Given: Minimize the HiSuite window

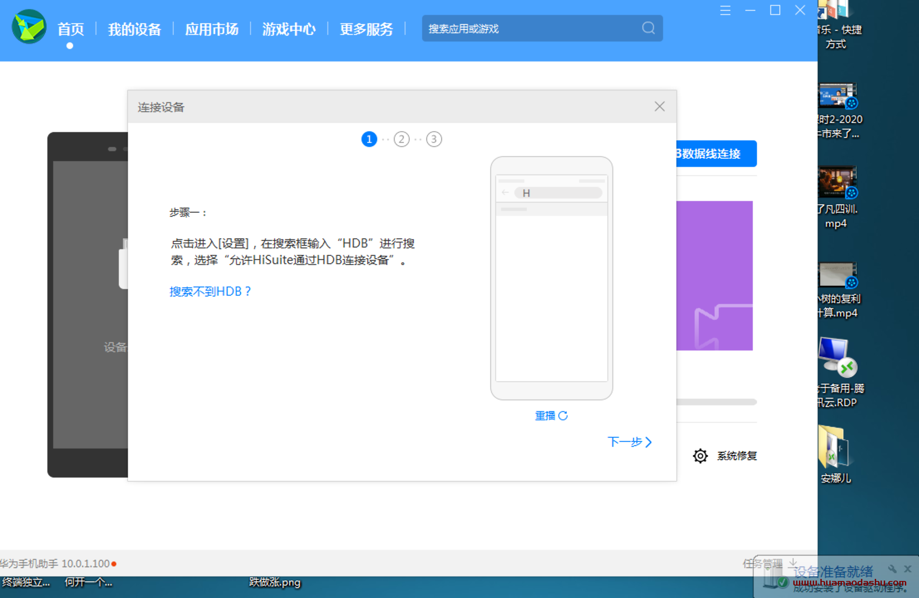Looking at the screenshot, I should (750, 10).
